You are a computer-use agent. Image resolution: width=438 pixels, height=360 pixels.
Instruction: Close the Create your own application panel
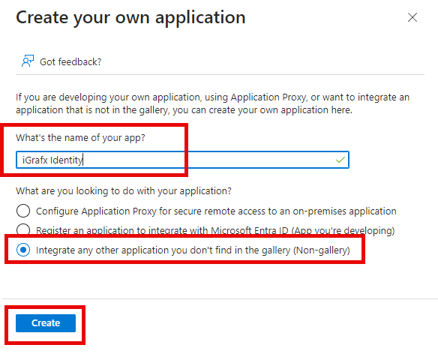click(x=412, y=17)
